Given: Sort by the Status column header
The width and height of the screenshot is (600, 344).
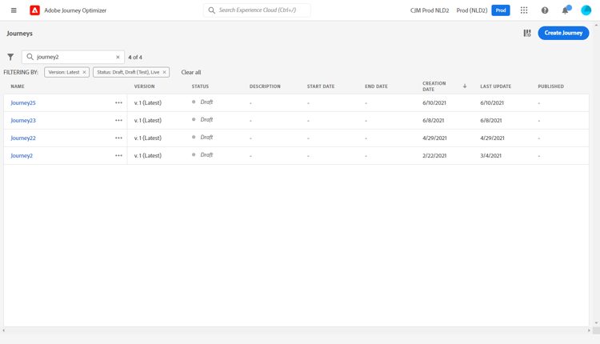Looking at the screenshot, I should 200,86.
